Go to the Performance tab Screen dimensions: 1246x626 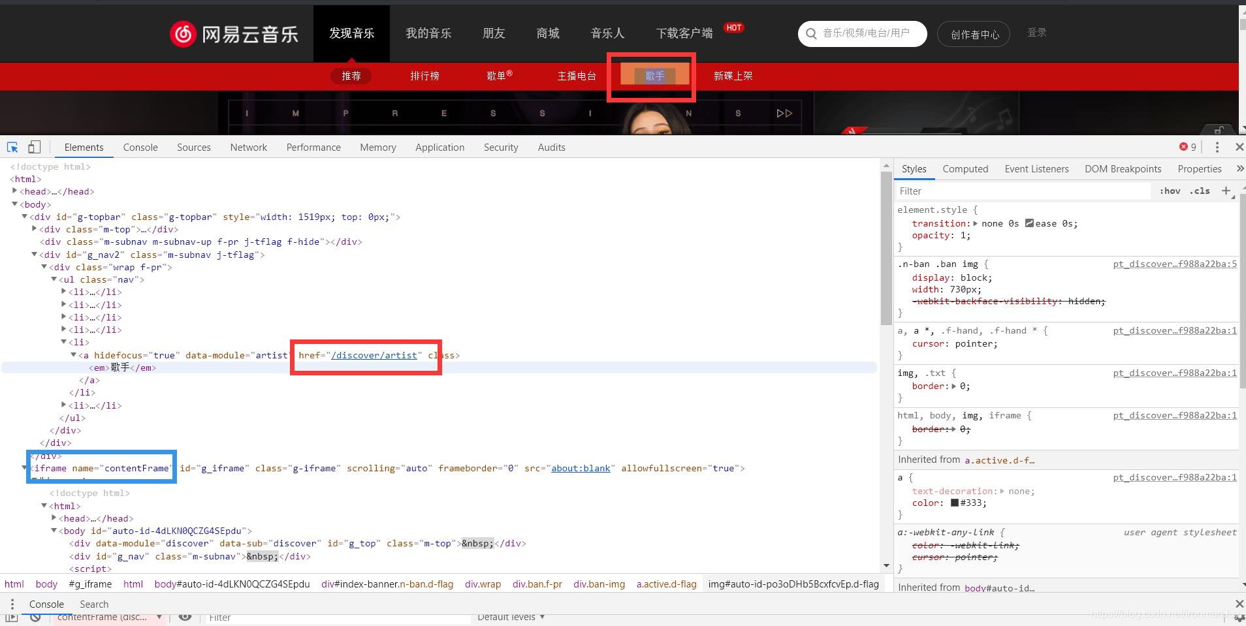313,148
